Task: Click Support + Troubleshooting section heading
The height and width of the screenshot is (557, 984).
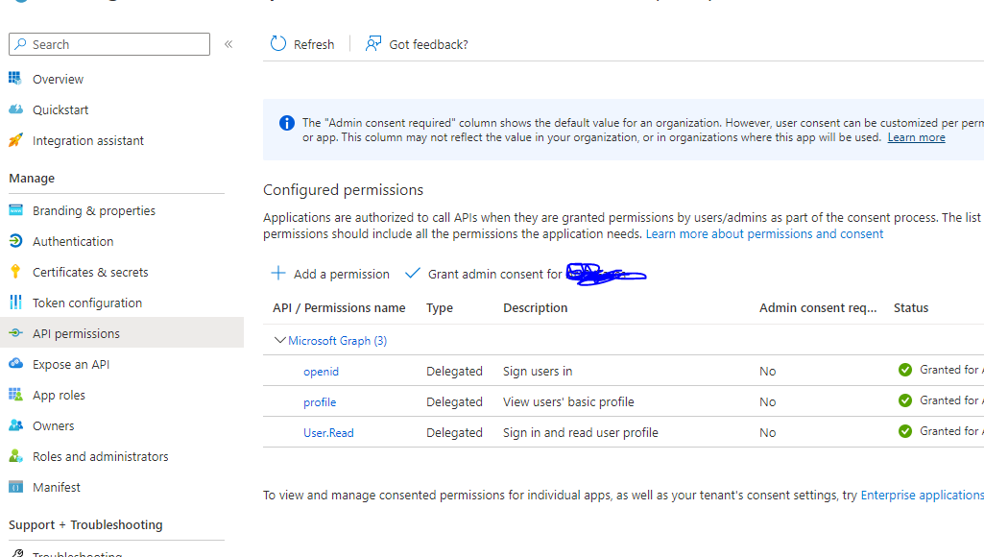Action: tap(85, 525)
